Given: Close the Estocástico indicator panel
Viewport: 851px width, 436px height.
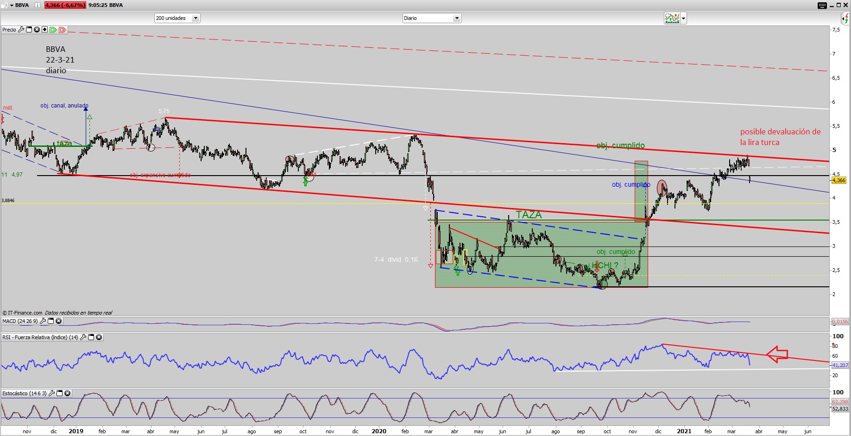Looking at the screenshot, I should (67, 393).
